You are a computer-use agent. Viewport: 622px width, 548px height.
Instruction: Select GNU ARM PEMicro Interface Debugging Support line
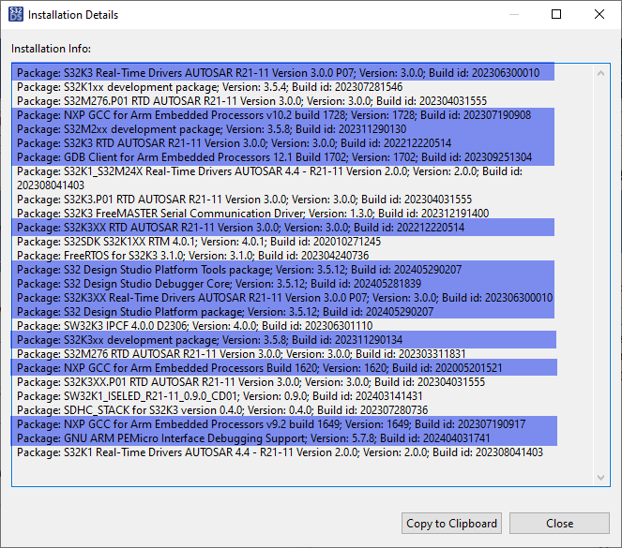click(x=253, y=438)
